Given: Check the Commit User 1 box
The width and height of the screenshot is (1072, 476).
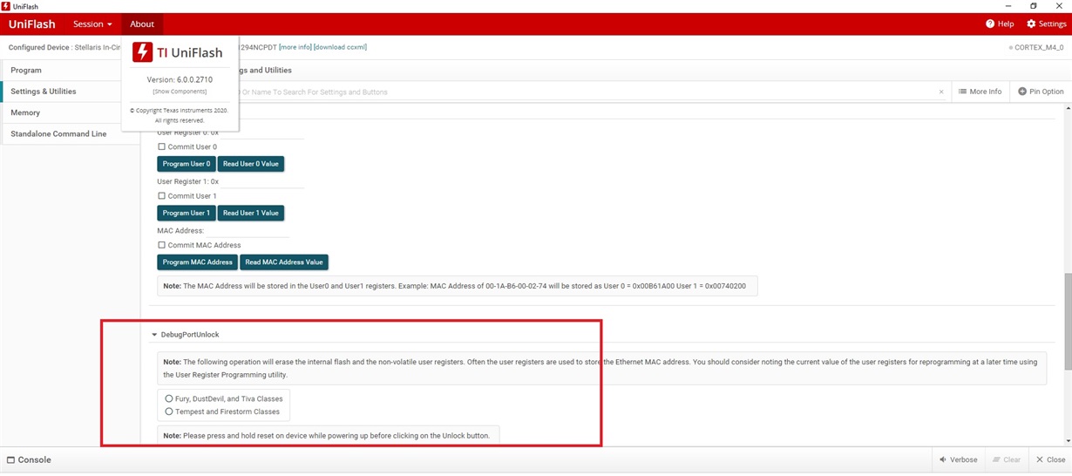Looking at the screenshot, I should 161,196.
